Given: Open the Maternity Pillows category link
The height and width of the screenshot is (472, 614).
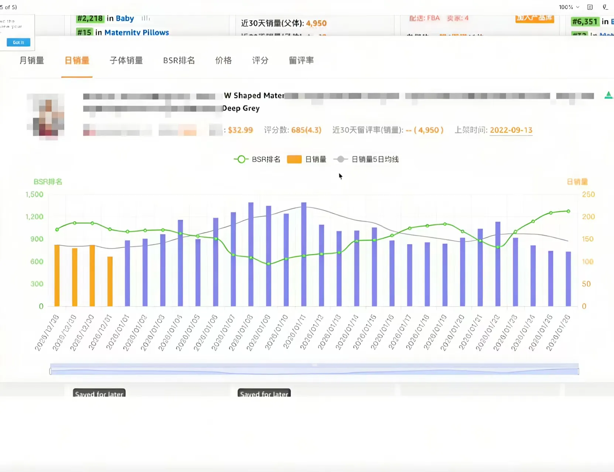Looking at the screenshot, I should 136,32.
